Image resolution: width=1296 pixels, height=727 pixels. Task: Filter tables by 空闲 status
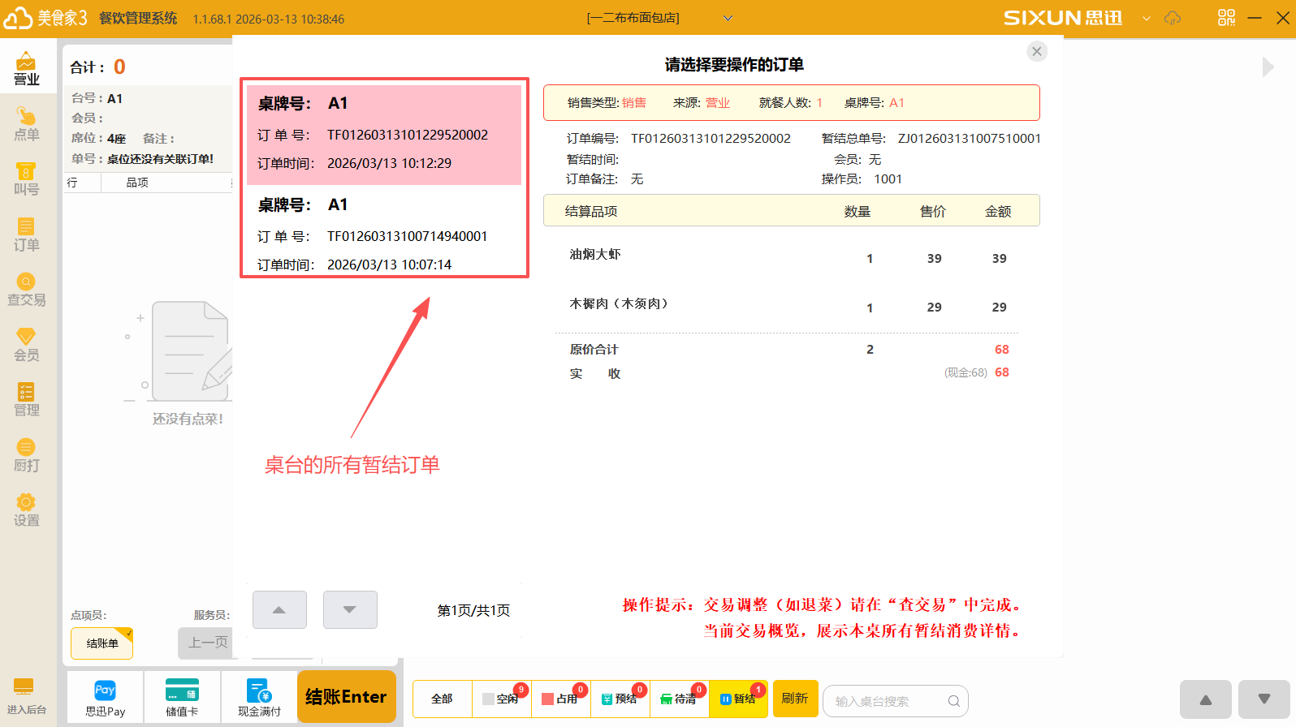pyautogui.click(x=502, y=699)
